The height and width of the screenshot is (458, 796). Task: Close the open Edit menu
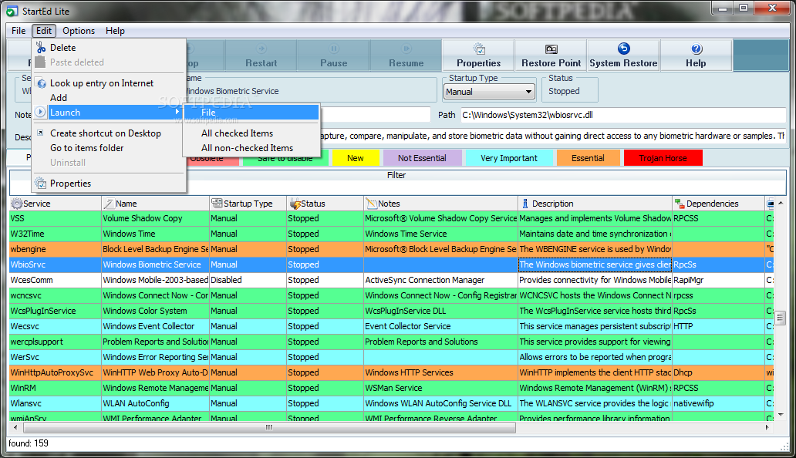coord(44,30)
